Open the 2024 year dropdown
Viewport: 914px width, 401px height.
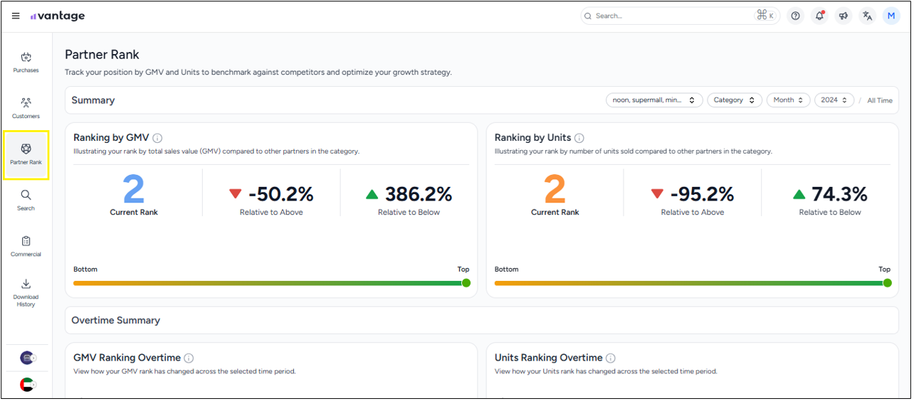(834, 101)
